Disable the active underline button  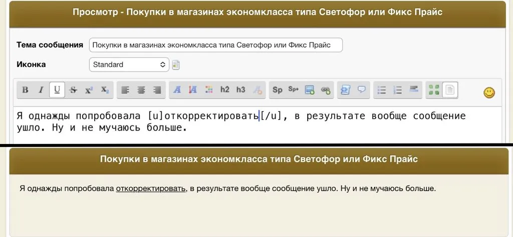57,90
